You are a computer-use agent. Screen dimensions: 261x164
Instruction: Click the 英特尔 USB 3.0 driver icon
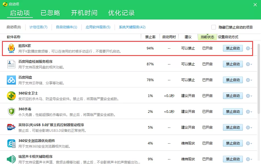click(11, 127)
